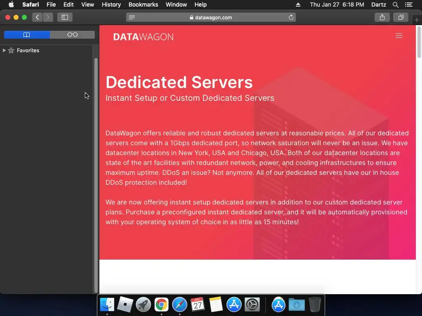Open the File menu
The height and width of the screenshot is (316, 422).
(x=51, y=5)
